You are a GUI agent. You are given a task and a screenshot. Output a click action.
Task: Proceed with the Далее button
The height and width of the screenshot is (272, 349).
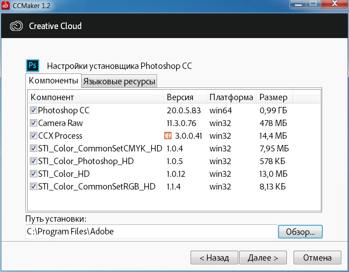[263, 257]
